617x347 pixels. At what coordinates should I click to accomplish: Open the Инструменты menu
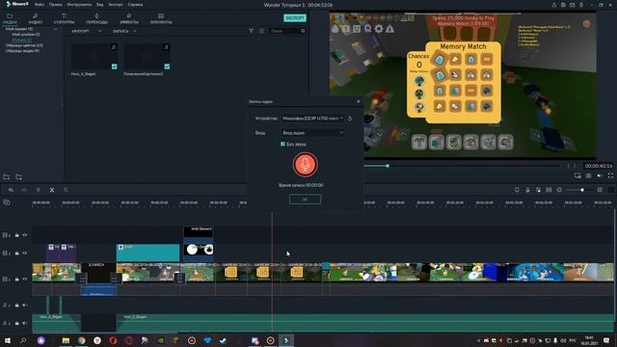click(79, 5)
